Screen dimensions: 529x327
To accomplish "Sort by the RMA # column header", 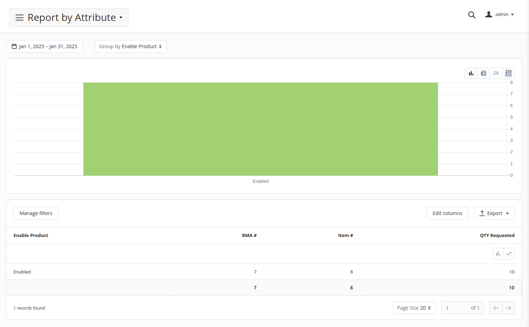I will [249, 235].
